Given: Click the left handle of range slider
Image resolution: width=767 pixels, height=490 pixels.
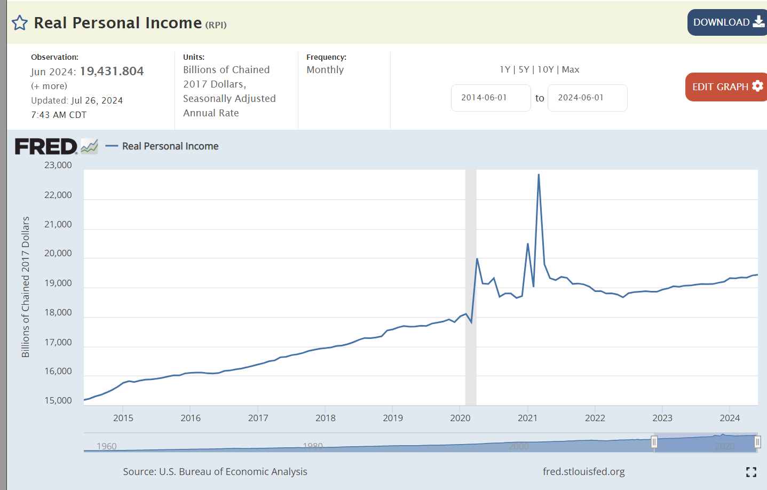Looking at the screenshot, I should click(x=654, y=442).
